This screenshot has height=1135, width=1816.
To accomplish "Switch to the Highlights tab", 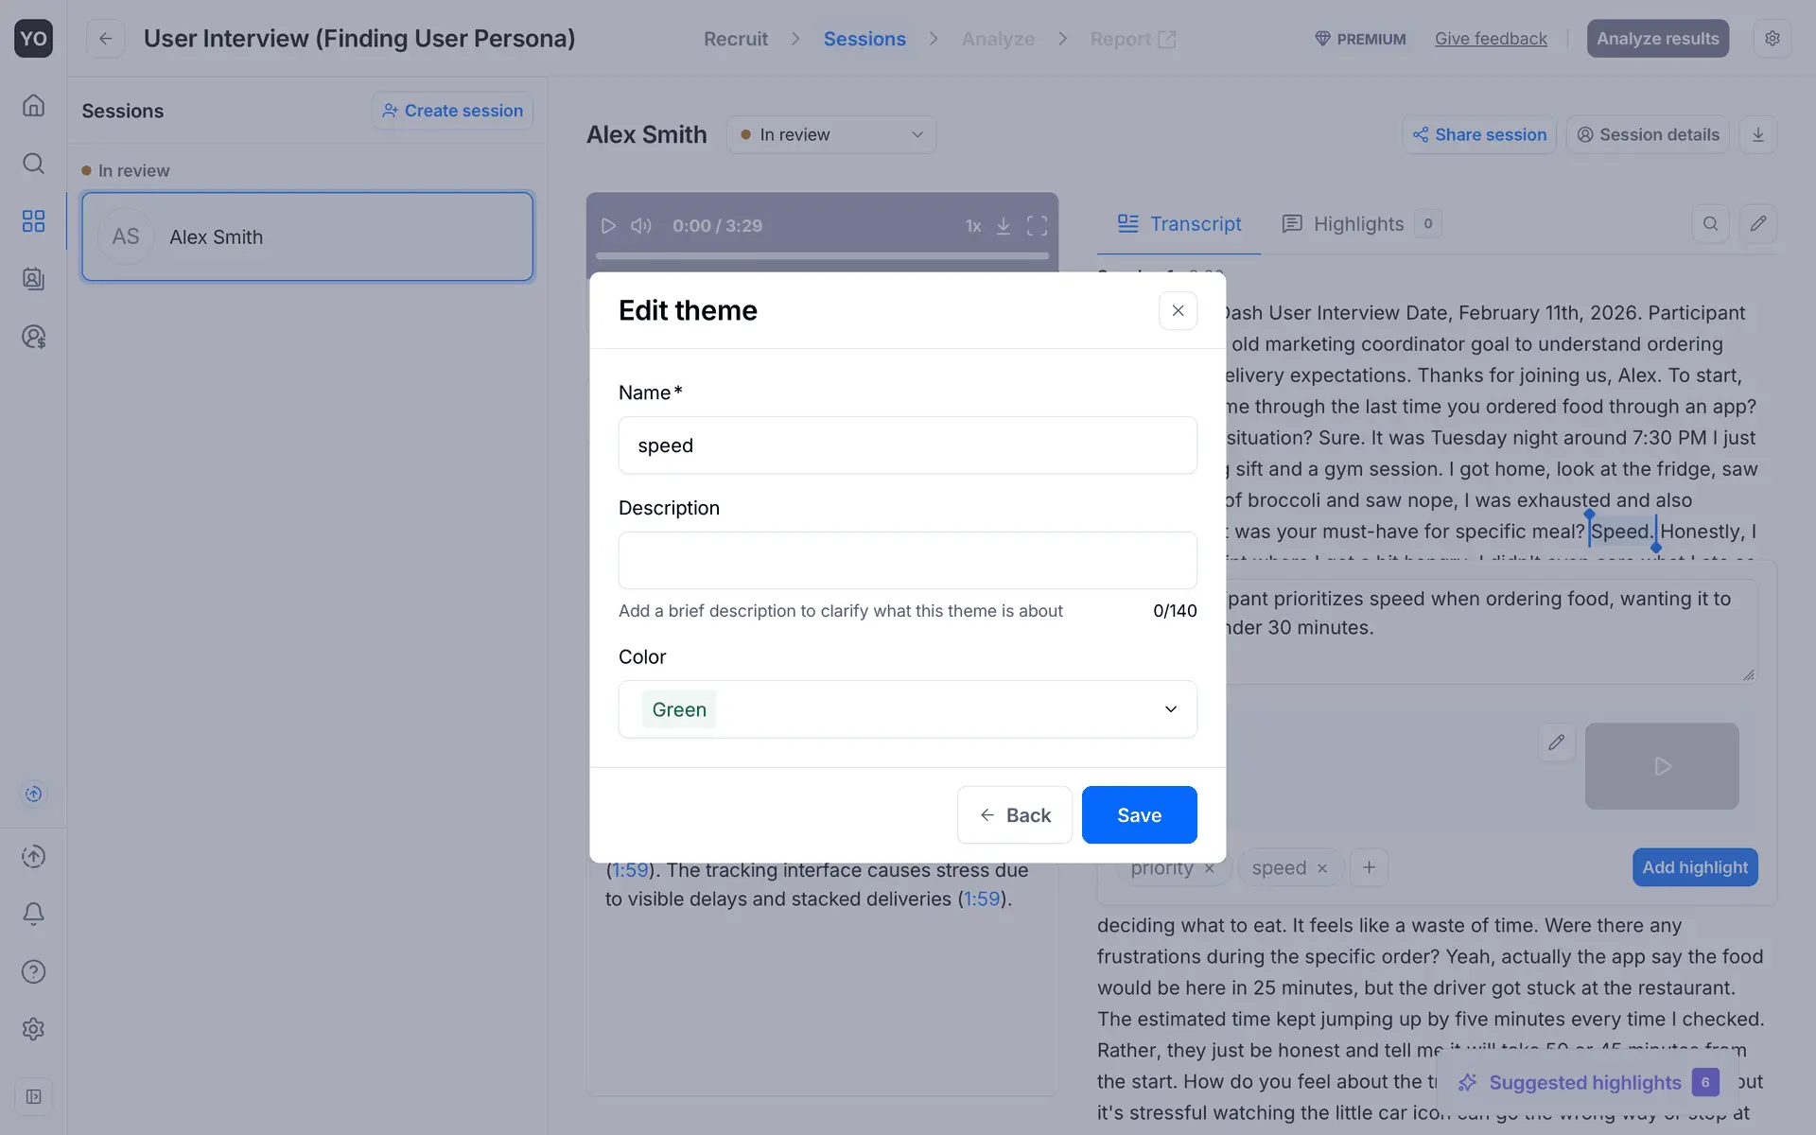I will coord(1357,224).
